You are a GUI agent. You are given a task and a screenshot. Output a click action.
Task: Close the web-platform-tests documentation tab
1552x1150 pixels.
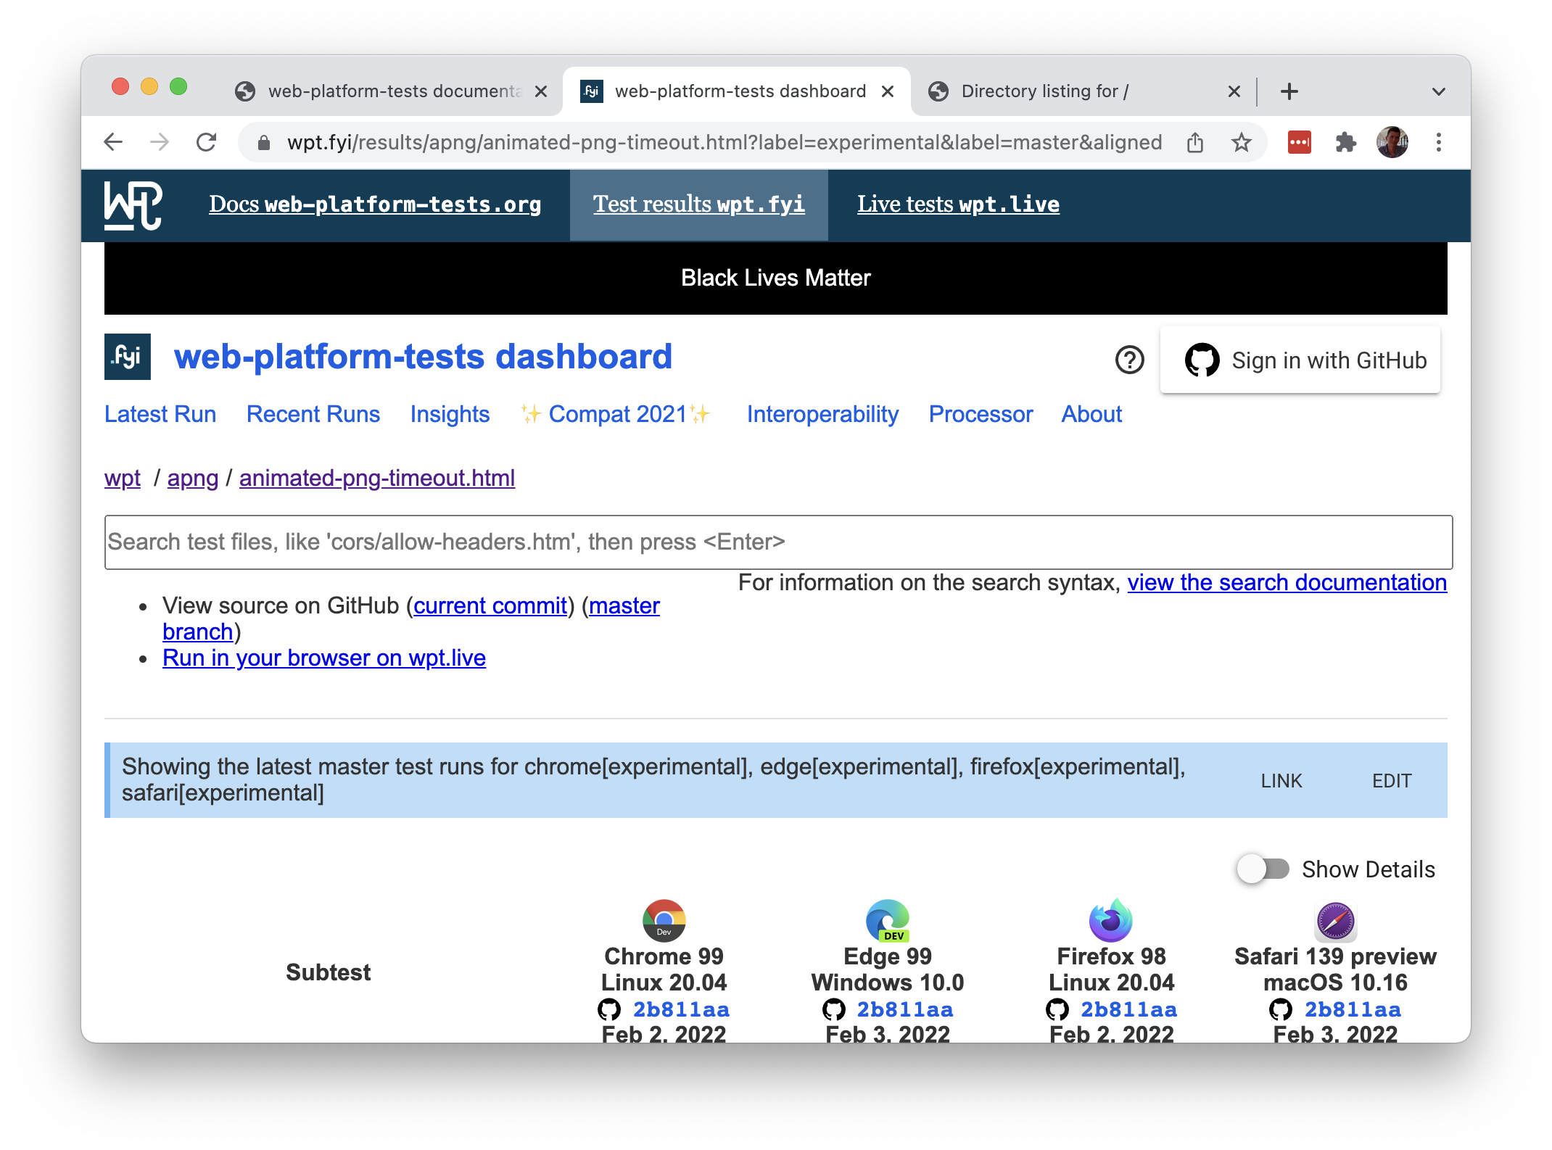pos(541,91)
